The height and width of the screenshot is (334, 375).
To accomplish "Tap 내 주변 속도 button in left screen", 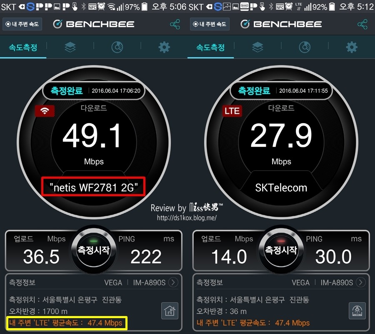I will [x=22, y=24].
